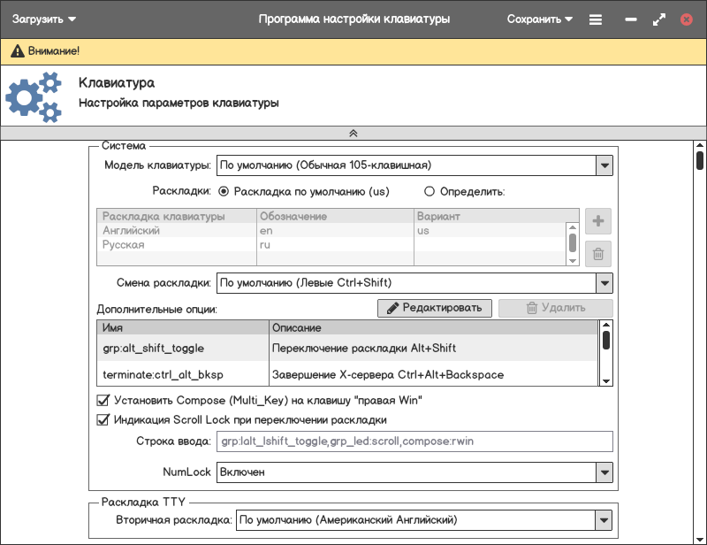Open the 'Загрузить' menu

coord(44,19)
